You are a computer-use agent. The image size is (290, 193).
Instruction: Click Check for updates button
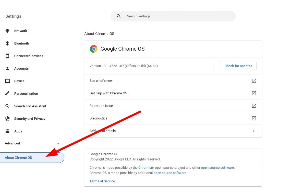238,66
